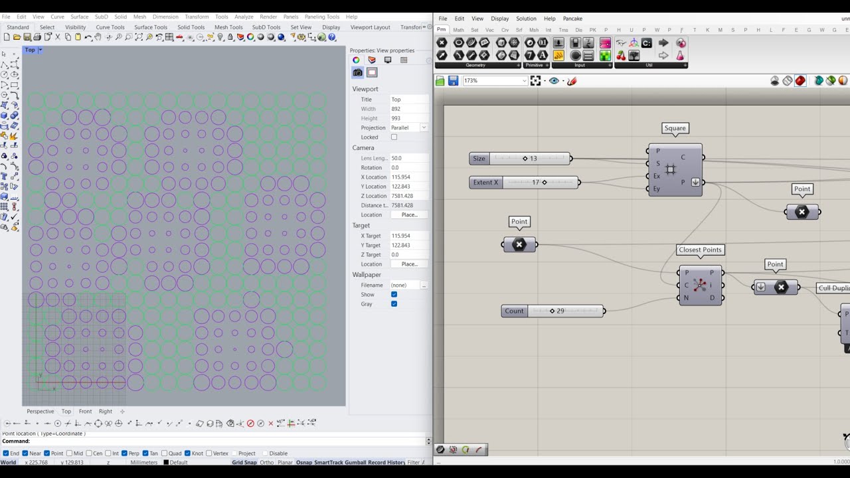The image size is (850, 478).
Task: Toggle Record History in status bar
Action: tap(386, 463)
